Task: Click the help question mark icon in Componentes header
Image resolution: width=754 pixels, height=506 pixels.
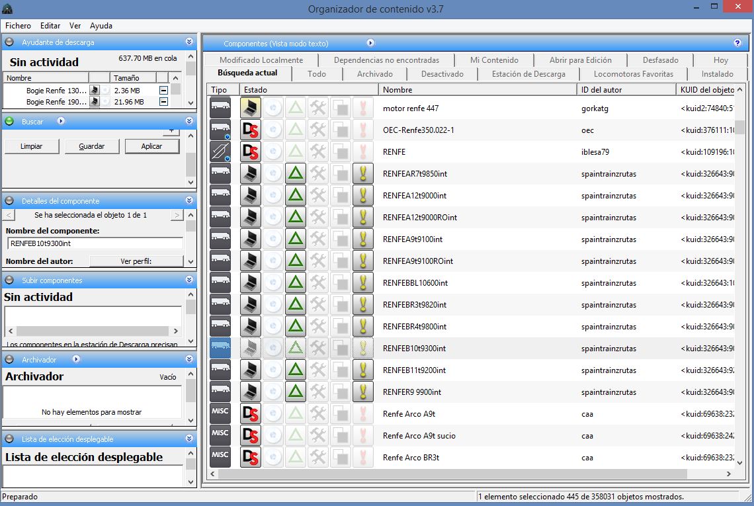Action: (x=737, y=43)
